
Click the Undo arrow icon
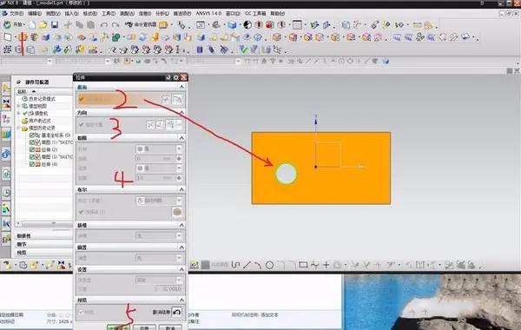[x=104, y=25]
